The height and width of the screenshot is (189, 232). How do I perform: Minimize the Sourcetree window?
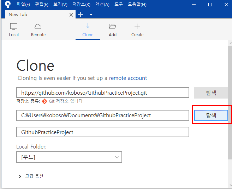point(194,5)
